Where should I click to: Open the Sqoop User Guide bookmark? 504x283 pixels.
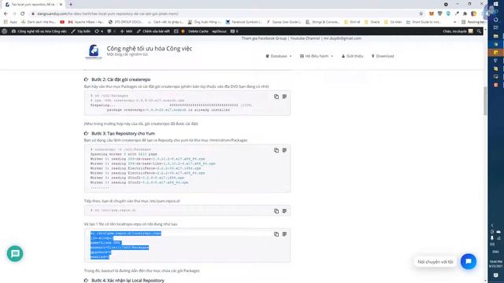284,22
